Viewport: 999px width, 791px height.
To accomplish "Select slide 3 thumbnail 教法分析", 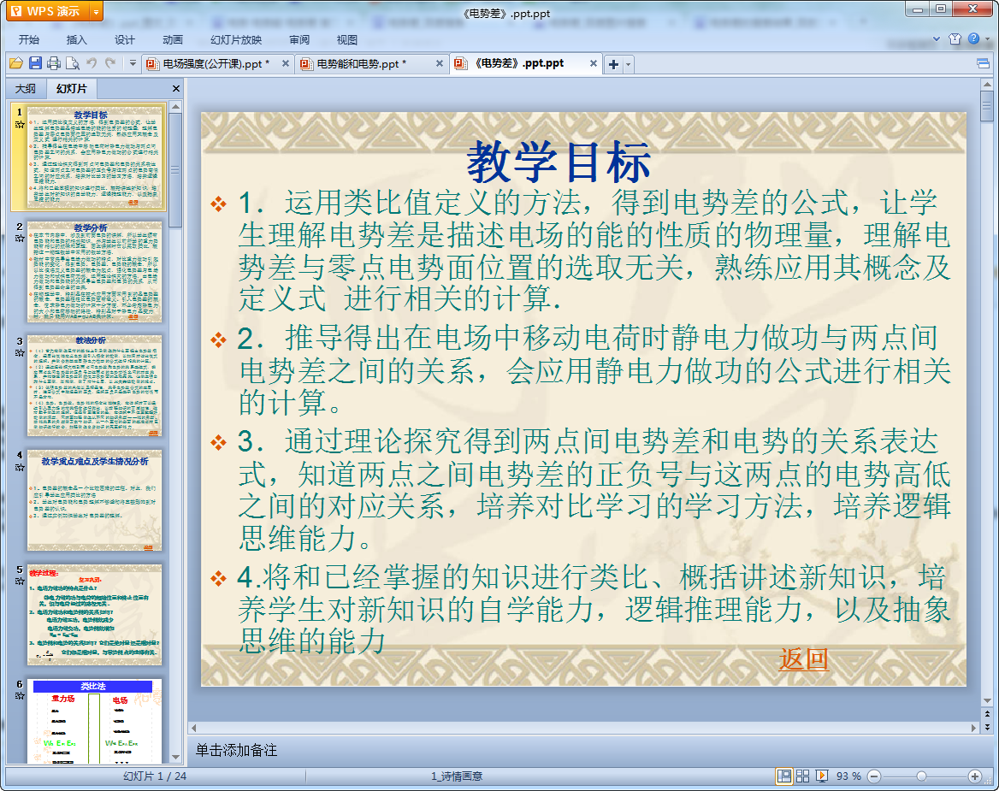I will tap(94, 386).
